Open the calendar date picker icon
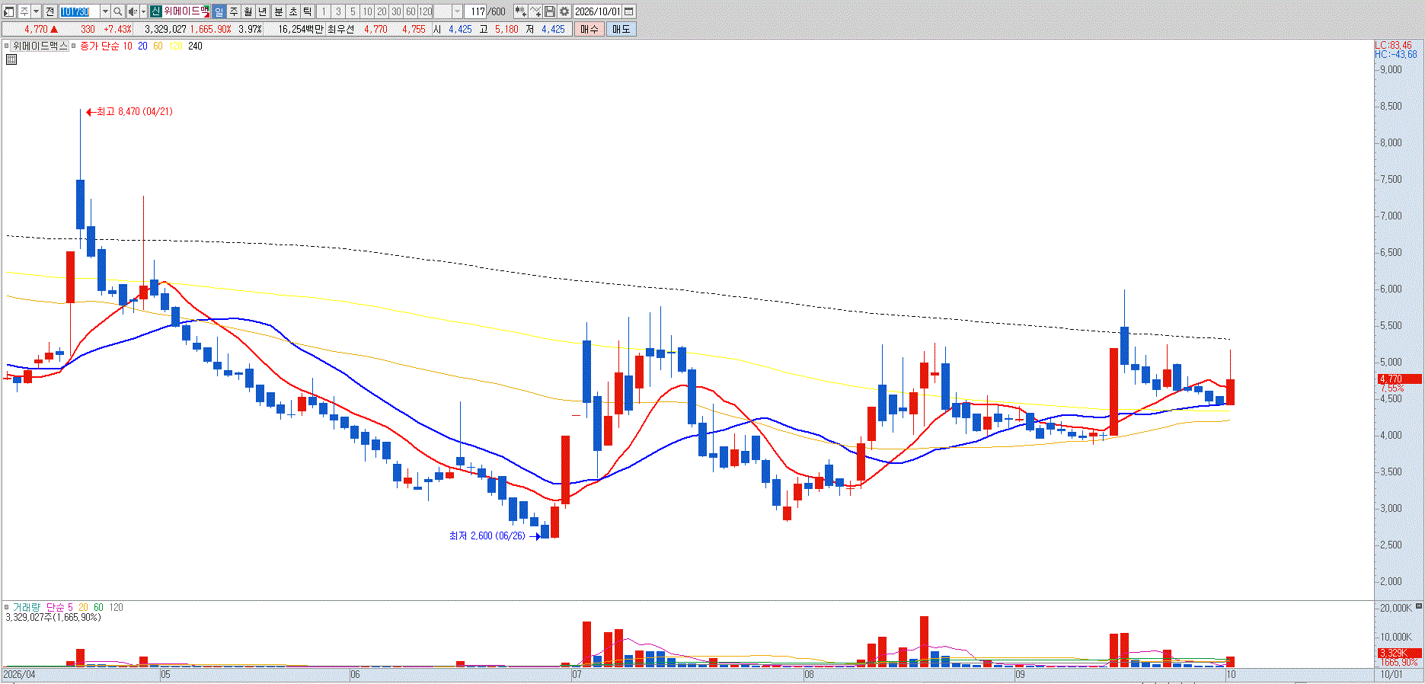 pos(629,11)
